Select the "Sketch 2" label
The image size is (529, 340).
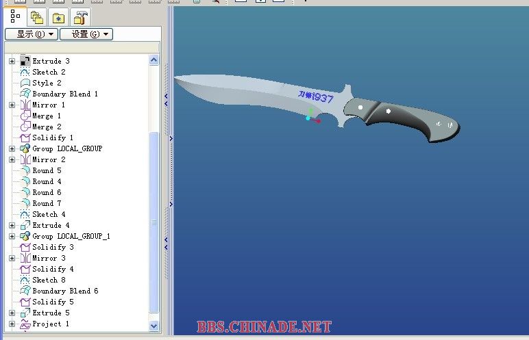coord(49,72)
